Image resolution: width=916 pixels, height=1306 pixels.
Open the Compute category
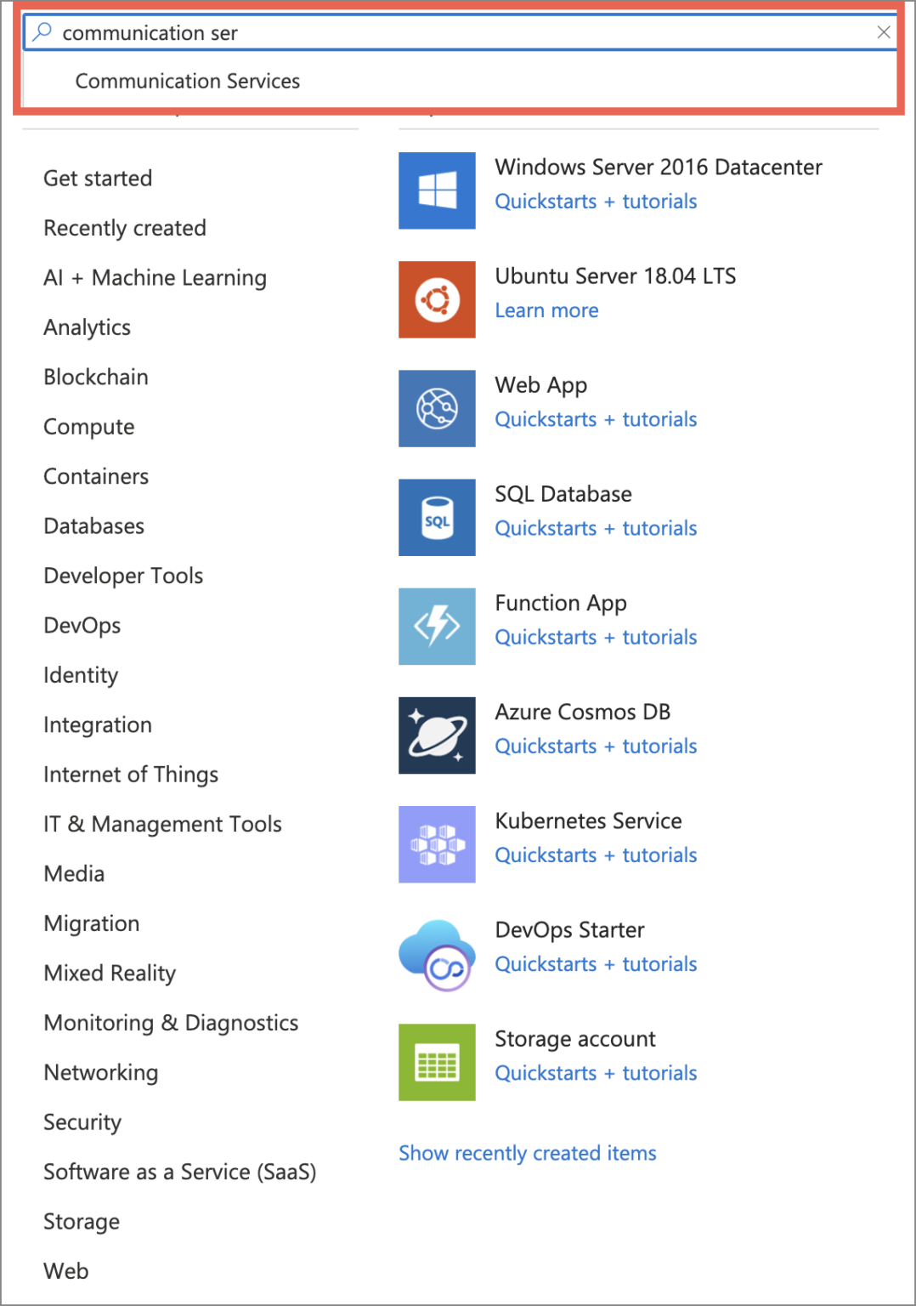click(x=88, y=426)
